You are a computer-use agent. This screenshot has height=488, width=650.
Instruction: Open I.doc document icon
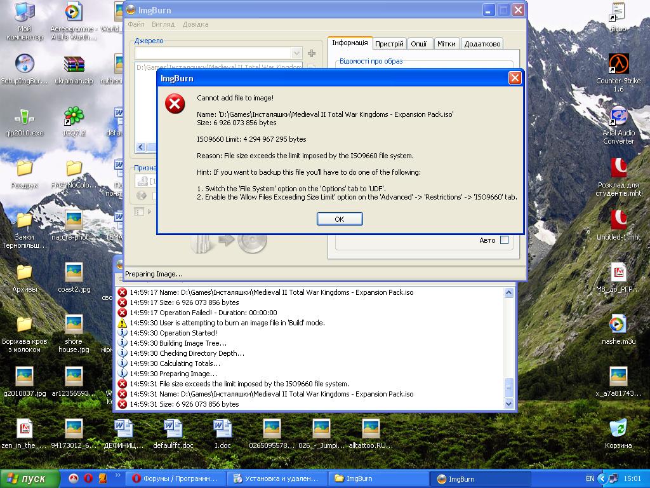223,434
